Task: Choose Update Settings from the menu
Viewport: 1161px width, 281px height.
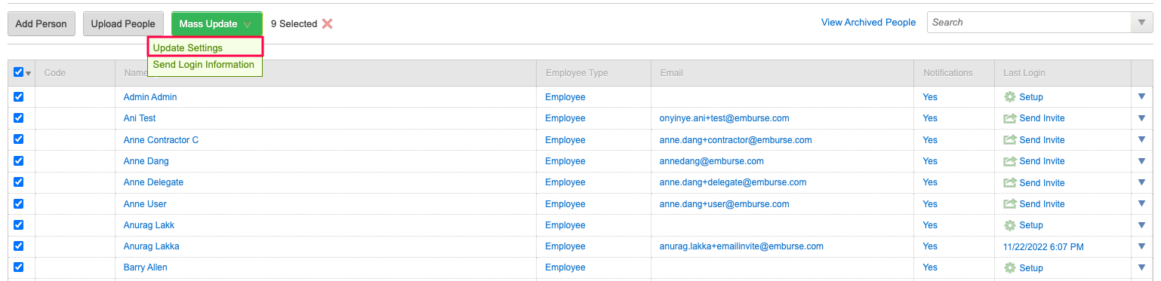Action: pos(205,47)
